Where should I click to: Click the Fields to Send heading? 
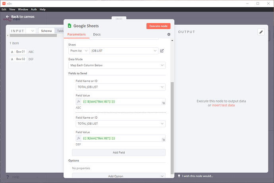(x=77, y=73)
